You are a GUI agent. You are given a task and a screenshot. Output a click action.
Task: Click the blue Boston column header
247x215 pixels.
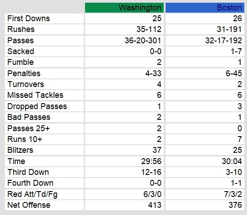click(x=205, y=8)
